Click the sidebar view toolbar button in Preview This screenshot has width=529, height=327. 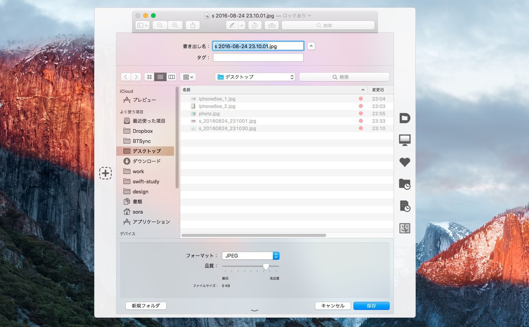[142, 25]
